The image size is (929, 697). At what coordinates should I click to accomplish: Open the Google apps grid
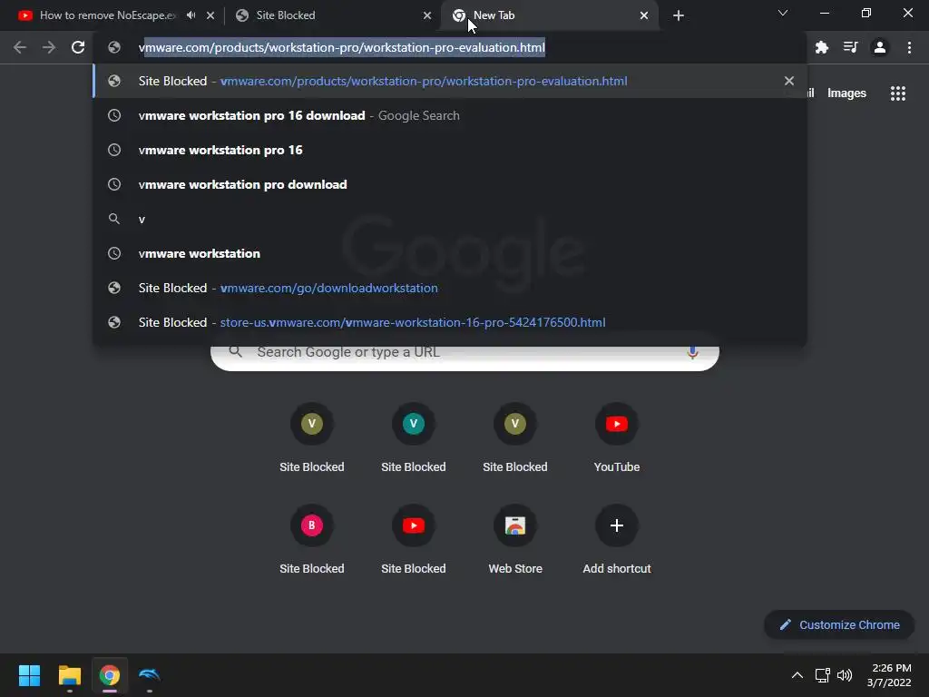(897, 93)
